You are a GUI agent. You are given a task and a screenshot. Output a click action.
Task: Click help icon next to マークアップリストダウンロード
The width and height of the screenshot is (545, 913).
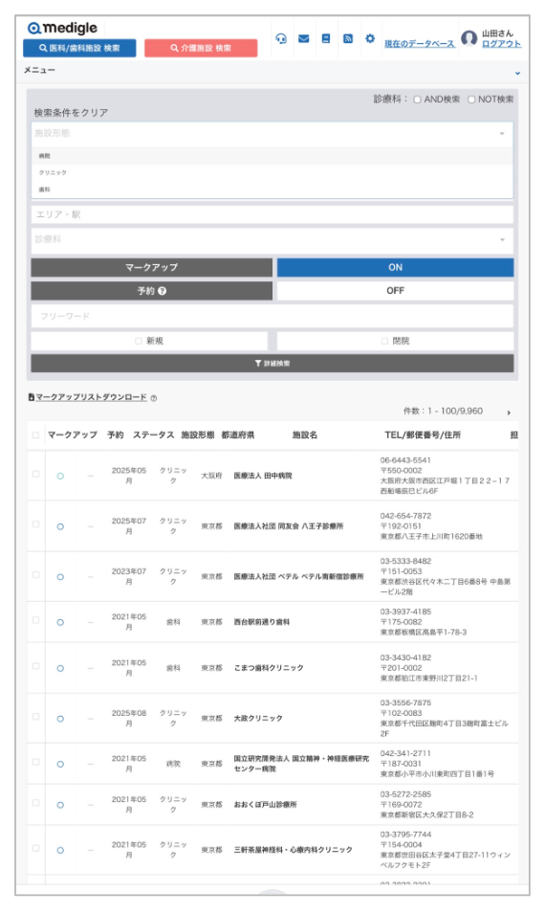point(154,398)
